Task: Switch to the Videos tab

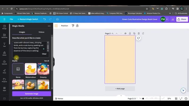Action: pos(41,32)
